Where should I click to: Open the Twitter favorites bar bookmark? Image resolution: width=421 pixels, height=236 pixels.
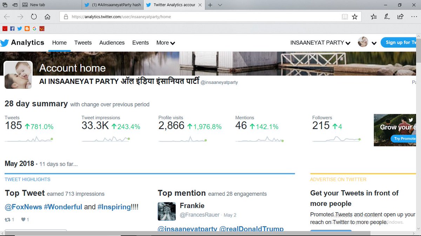(x=20, y=29)
